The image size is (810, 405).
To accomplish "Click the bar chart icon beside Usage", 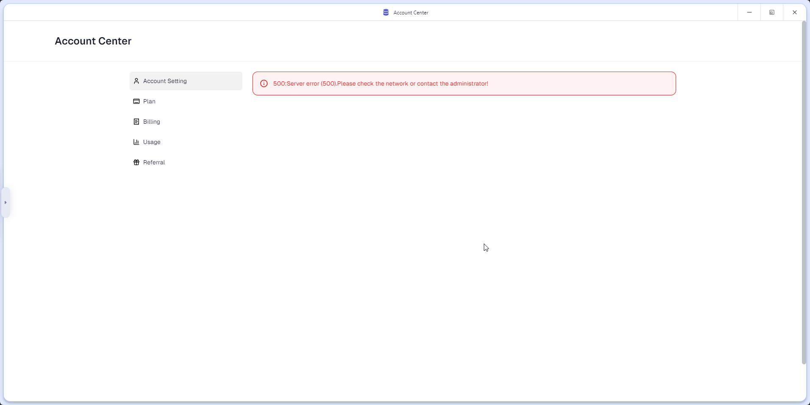I will pos(136,142).
